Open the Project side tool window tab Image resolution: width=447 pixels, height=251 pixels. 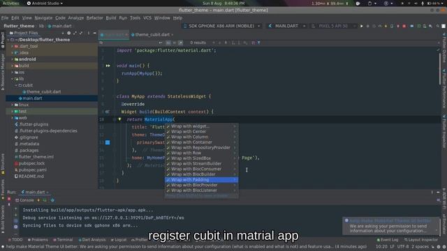3,40
